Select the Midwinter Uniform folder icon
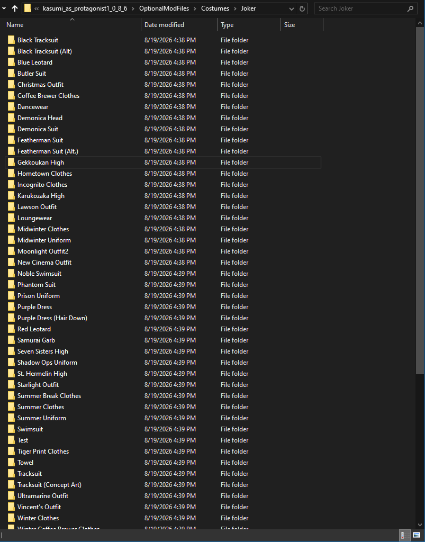Screen dimensions: 425x542 coord(12,240)
